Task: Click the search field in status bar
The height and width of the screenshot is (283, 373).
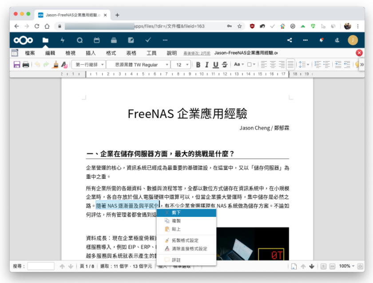Action: point(41,266)
